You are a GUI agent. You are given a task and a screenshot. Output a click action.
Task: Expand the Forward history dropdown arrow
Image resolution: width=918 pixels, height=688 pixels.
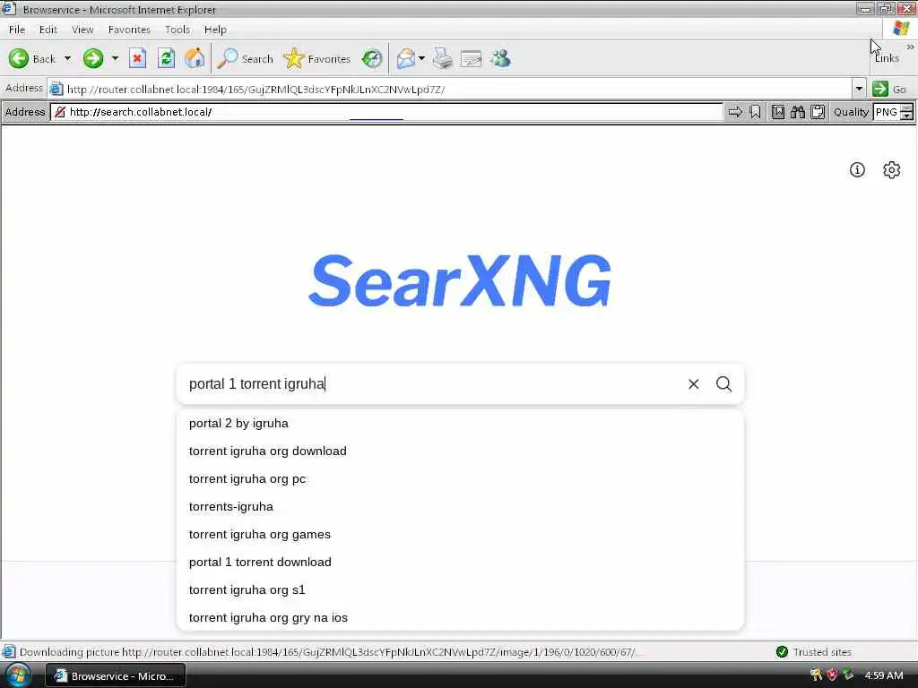pos(115,58)
